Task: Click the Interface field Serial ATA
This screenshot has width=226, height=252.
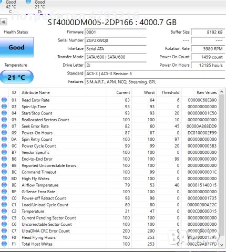Action: [x=116, y=49]
